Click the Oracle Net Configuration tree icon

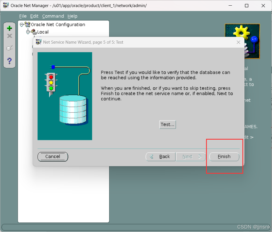(x=27, y=24)
